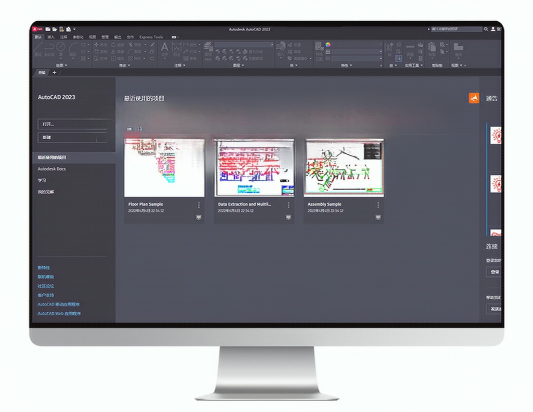
Task: Open Autodesk Docs in the sidebar
Action: click(52, 169)
